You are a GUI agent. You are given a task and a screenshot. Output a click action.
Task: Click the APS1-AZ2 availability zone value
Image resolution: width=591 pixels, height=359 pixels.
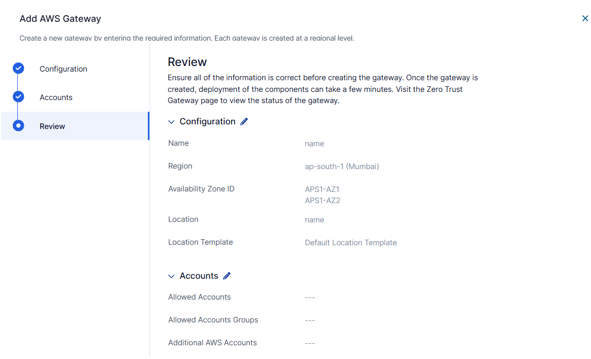[x=322, y=201]
